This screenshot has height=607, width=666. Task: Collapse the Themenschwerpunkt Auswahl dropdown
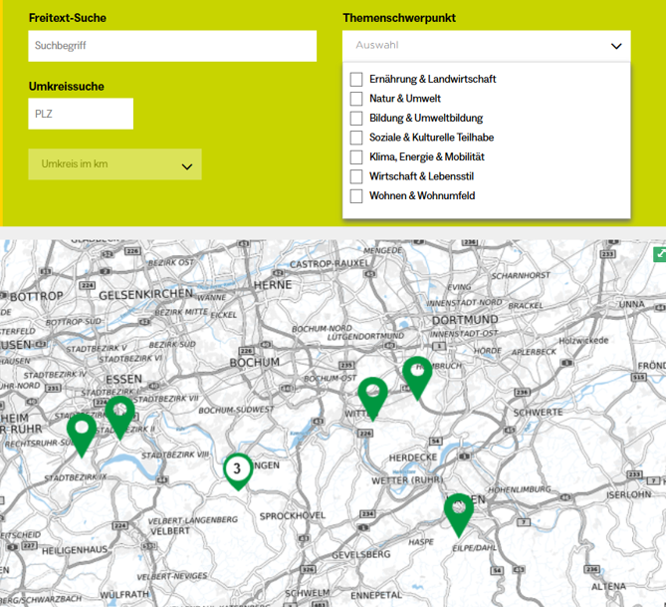[487, 46]
